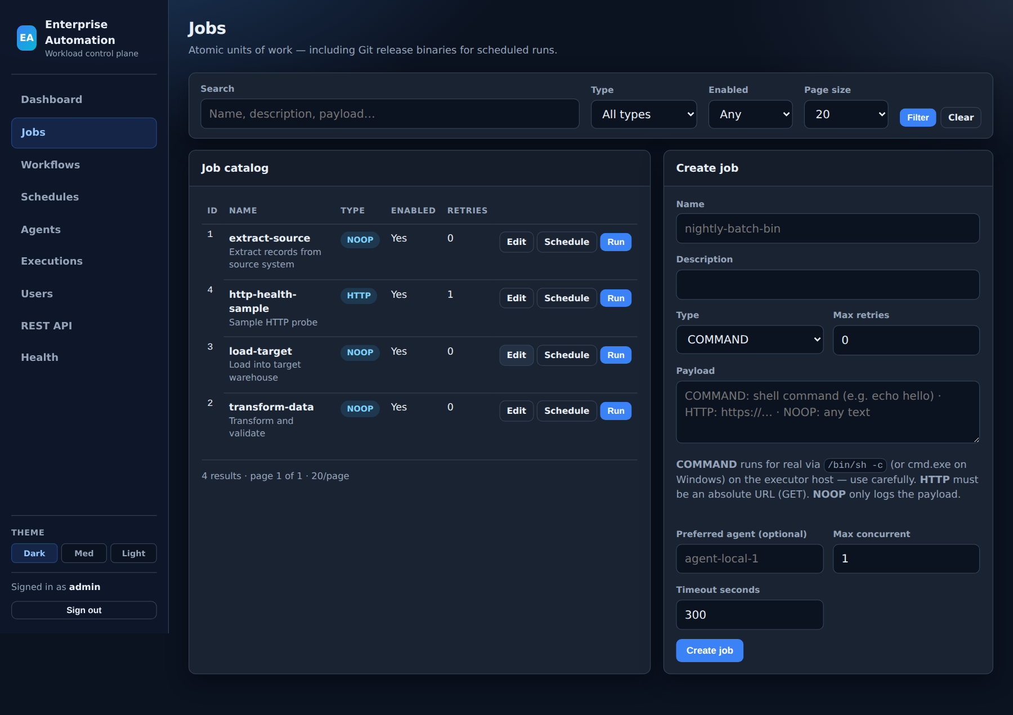Open the All types filter dropdown

coord(644,114)
